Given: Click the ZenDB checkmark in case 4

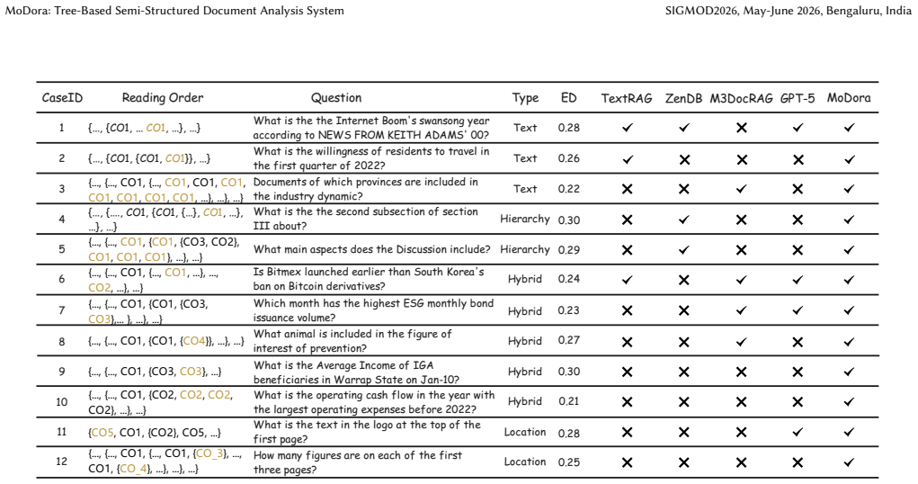Looking at the screenshot, I should coord(684,220).
